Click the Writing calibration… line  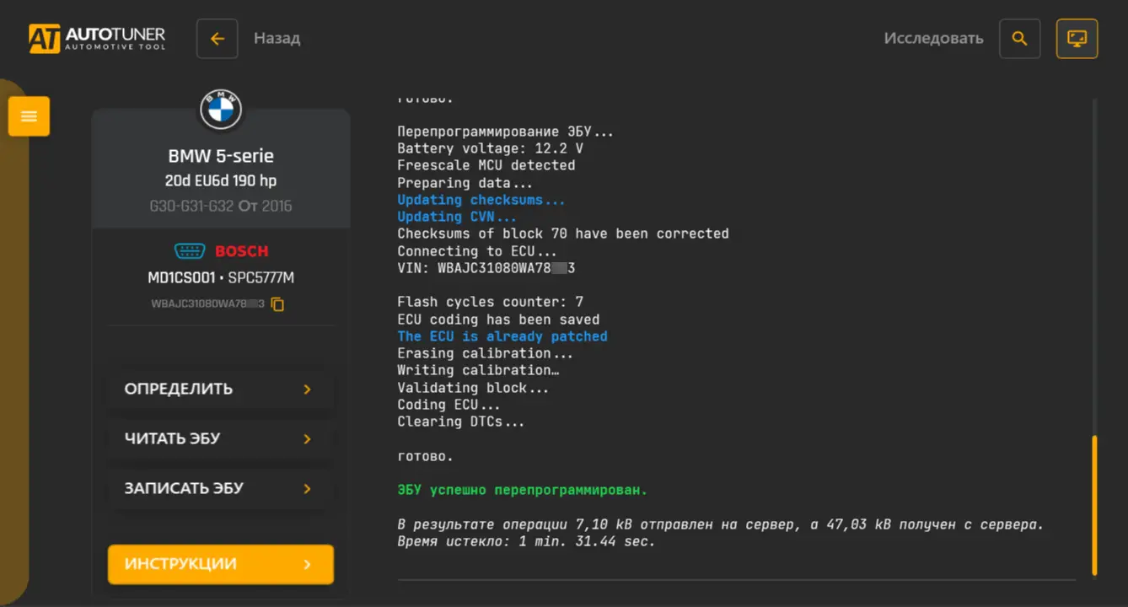479,370
